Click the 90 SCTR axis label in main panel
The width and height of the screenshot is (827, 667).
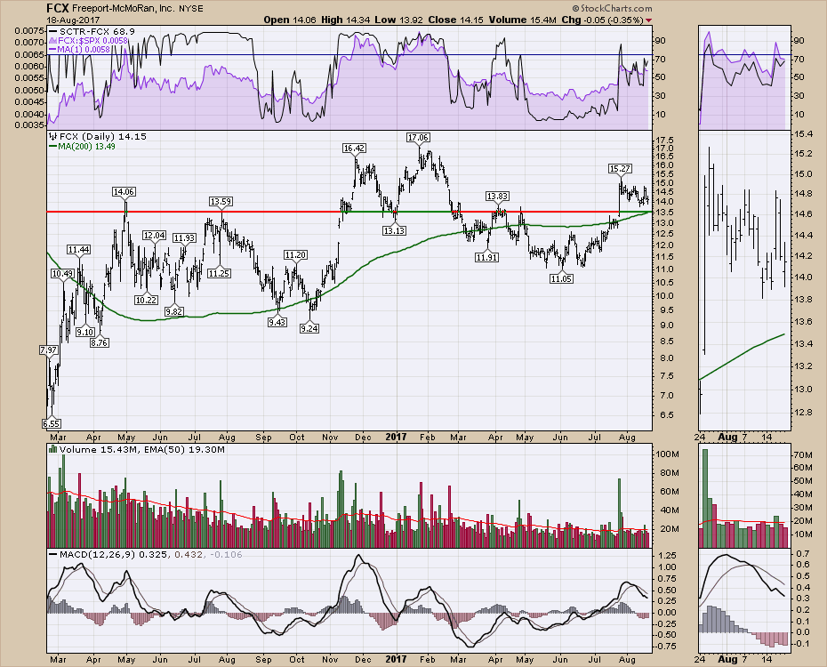(661, 41)
